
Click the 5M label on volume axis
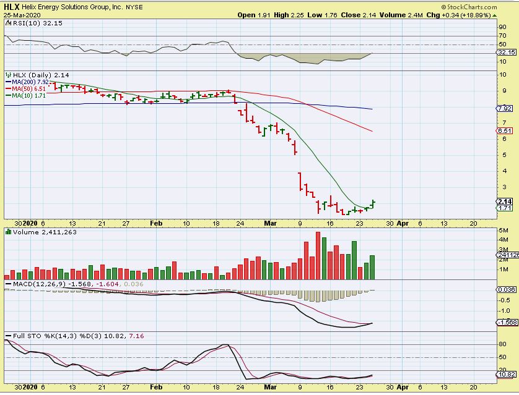coord(503,230)
